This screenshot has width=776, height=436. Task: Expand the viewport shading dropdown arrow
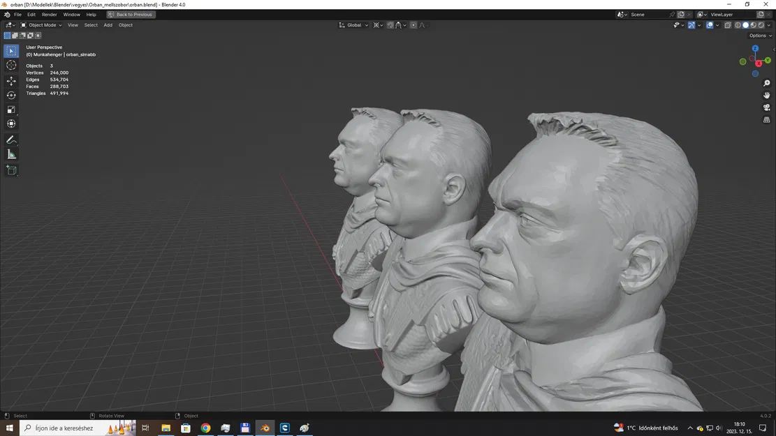(768, 25)
